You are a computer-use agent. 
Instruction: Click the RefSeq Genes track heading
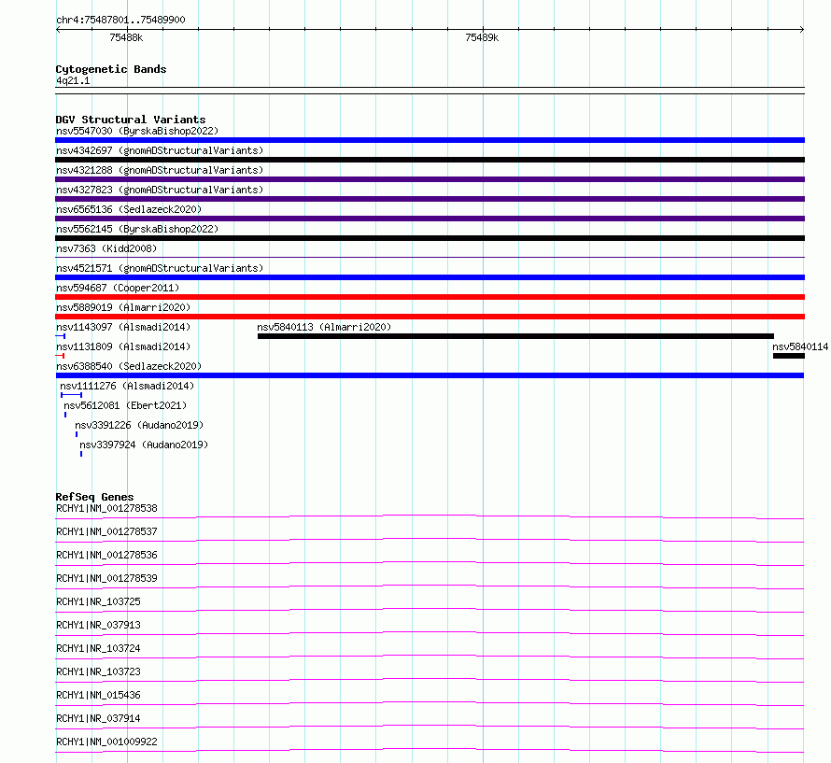click(x=94, y=497)
